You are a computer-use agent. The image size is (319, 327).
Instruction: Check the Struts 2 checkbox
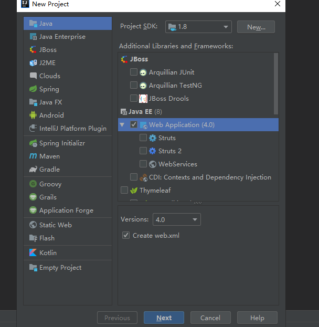143,151
